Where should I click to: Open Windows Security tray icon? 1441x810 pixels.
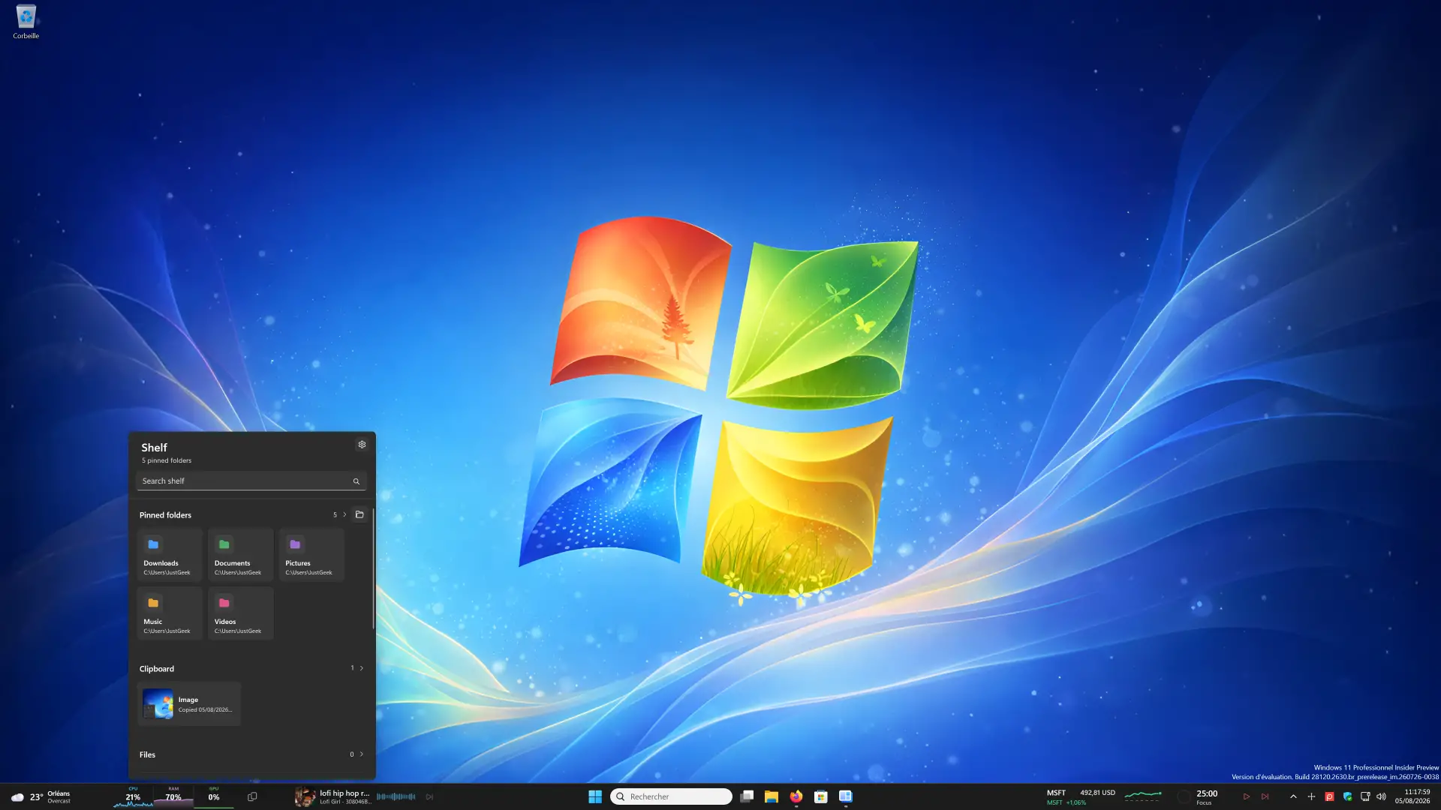pos(1347,796)
